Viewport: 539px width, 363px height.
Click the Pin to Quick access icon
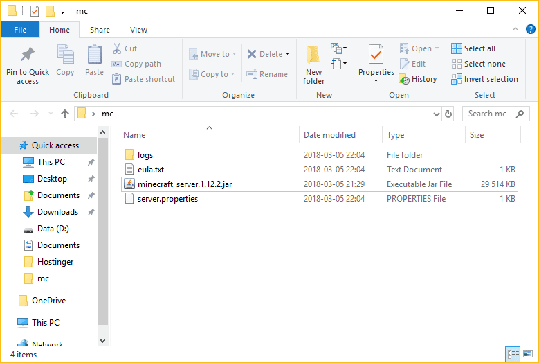(x=28, y=54)
